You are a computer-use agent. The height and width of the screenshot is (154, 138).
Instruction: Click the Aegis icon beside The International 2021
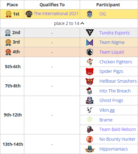29,14
